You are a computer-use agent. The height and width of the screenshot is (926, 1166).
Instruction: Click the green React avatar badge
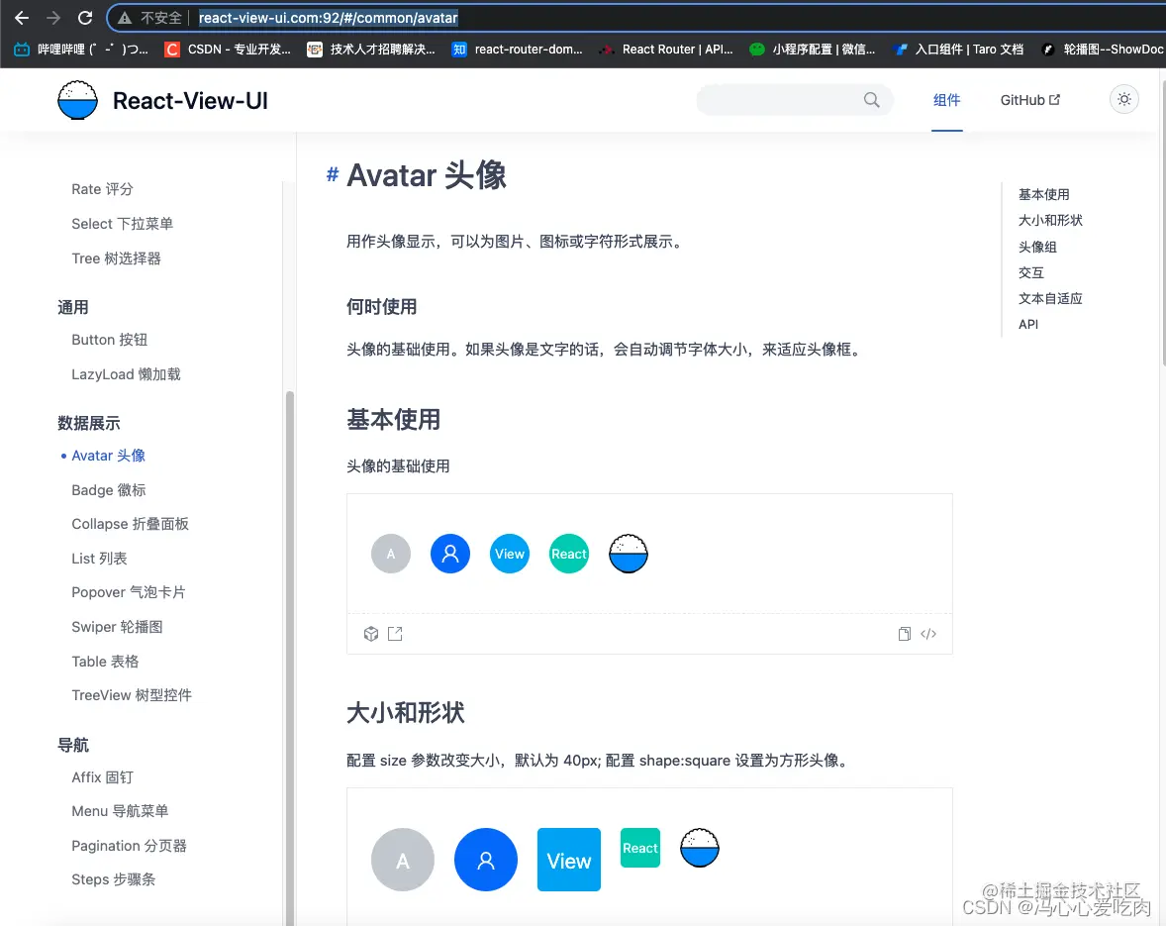click(568, 554)
